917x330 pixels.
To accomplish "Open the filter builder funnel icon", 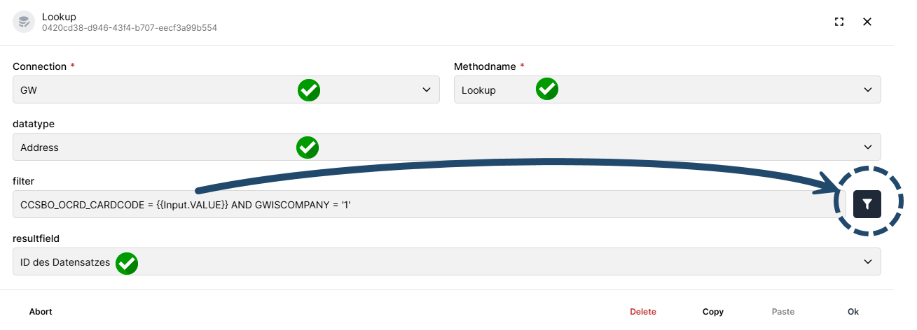I will pyautogui.click(x=867, y=203).
